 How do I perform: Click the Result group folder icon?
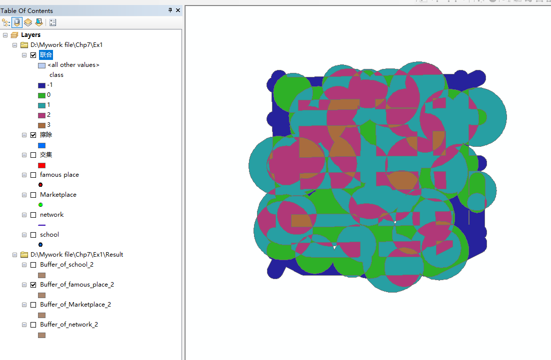tap(23, 254)
